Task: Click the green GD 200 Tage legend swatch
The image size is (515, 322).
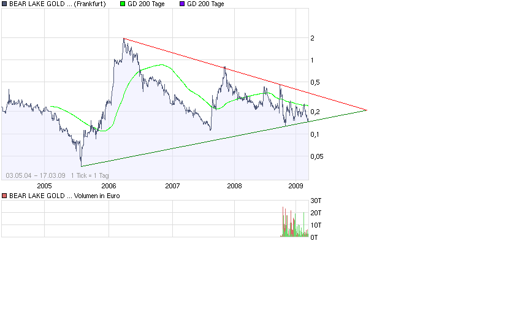Action: tap(123, 4)
